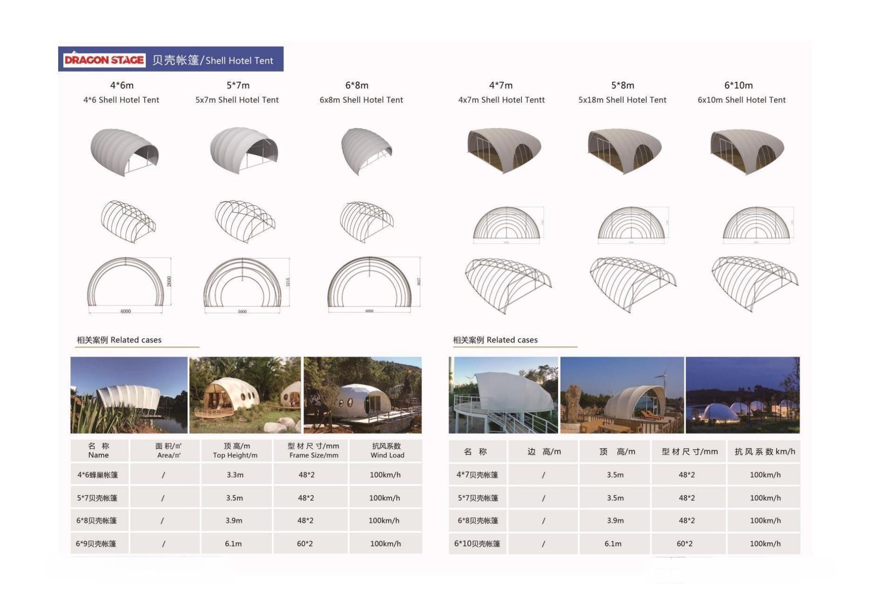The width and height of the screenshot is (871, 616).
Task: Click the 6*8m 3D wireframe frame drawing
Action: [367, 222]
